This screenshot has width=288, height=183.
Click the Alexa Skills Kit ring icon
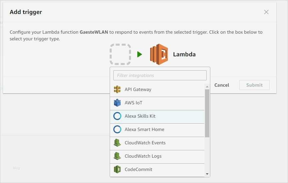point(117,116)
